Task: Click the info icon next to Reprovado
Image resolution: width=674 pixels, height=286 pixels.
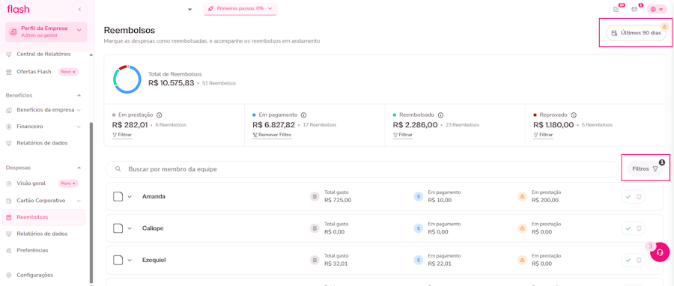Action: (x=574, y=115)
